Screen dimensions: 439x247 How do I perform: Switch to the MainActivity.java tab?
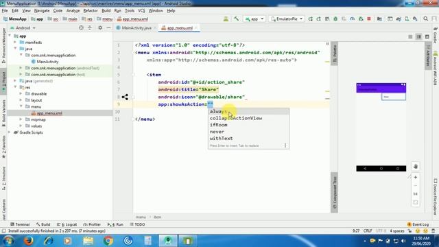coord(137,28)
